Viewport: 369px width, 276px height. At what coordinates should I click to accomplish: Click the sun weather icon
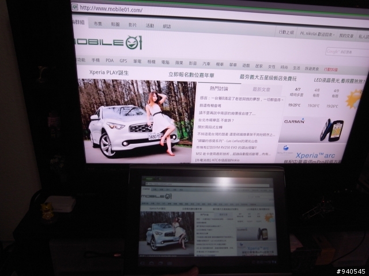tap(354, 99)
